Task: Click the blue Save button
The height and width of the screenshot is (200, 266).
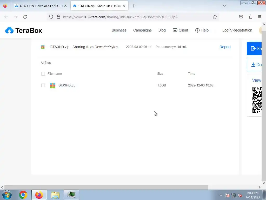Action: point(254,48)
